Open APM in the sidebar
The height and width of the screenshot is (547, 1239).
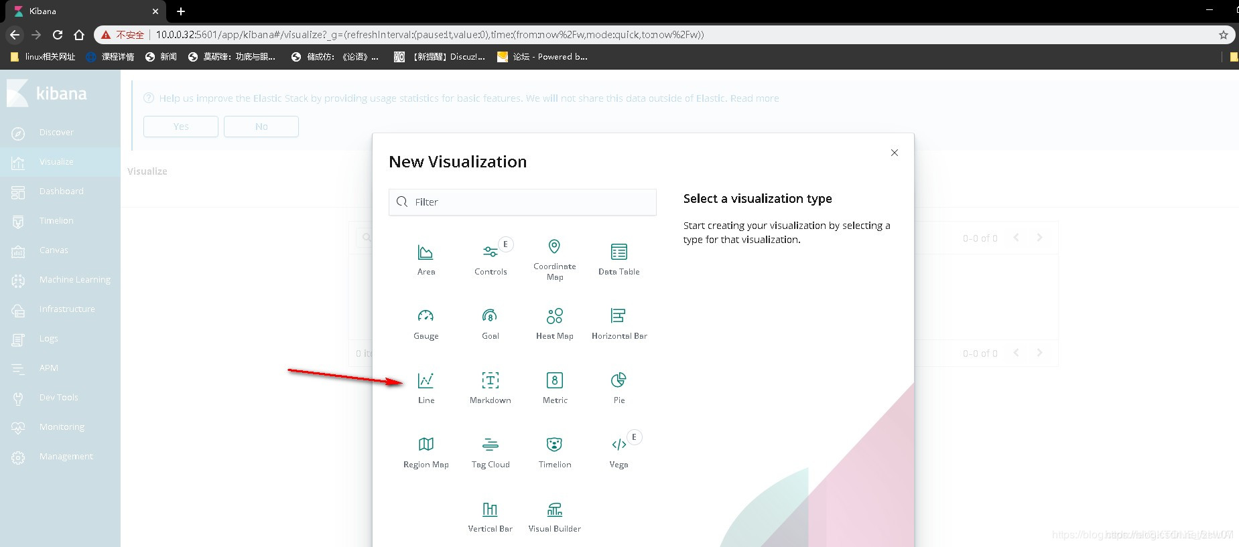(x=60, y=368)
